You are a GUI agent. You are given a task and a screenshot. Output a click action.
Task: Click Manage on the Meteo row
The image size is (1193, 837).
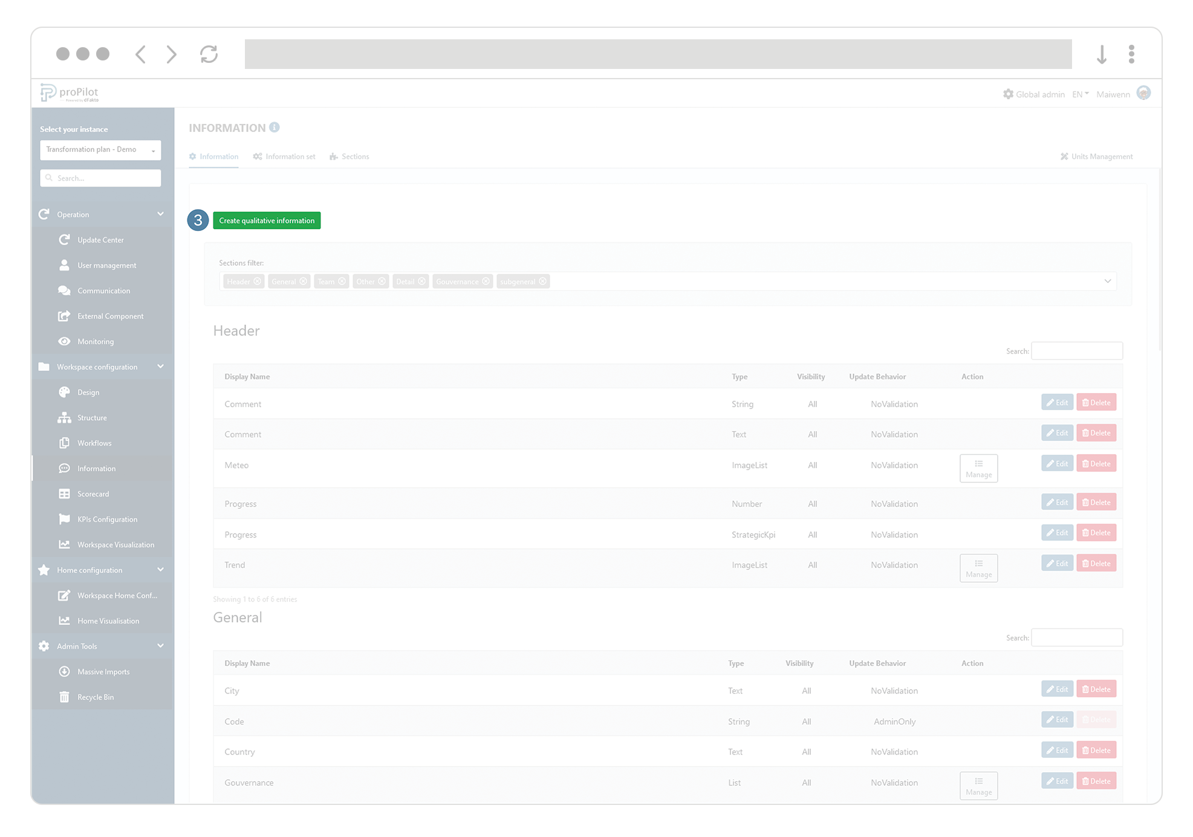pyautogui.click(x=978, y=468)
